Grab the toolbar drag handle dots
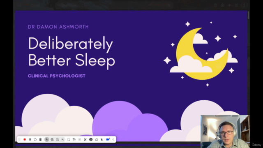 click(x=19, y=139)
